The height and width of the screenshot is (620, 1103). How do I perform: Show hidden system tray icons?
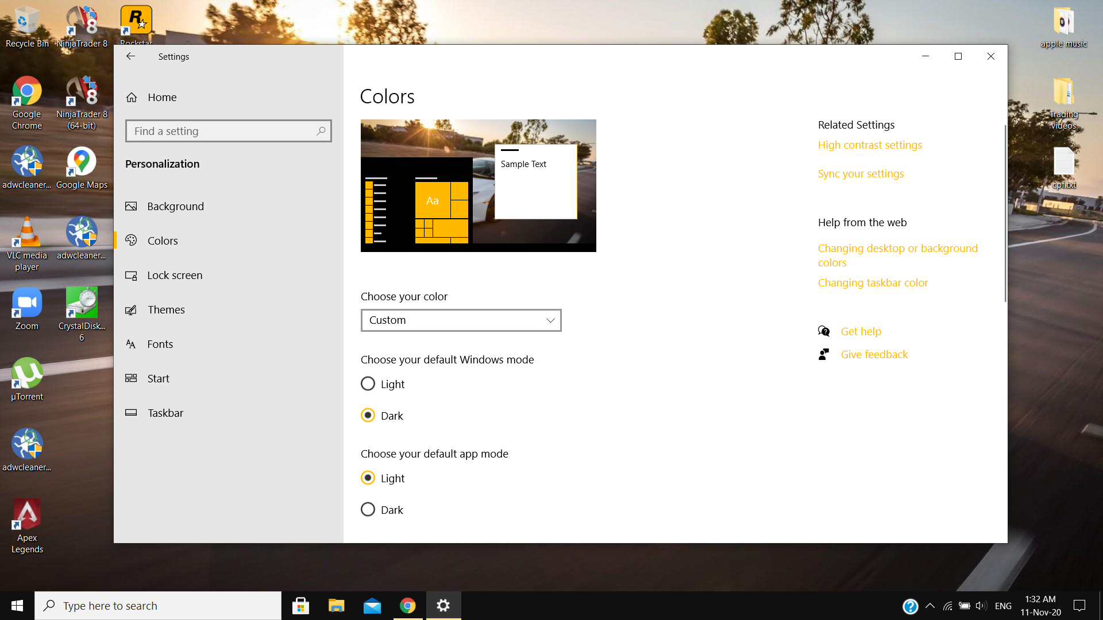click(x=930, y=606)
